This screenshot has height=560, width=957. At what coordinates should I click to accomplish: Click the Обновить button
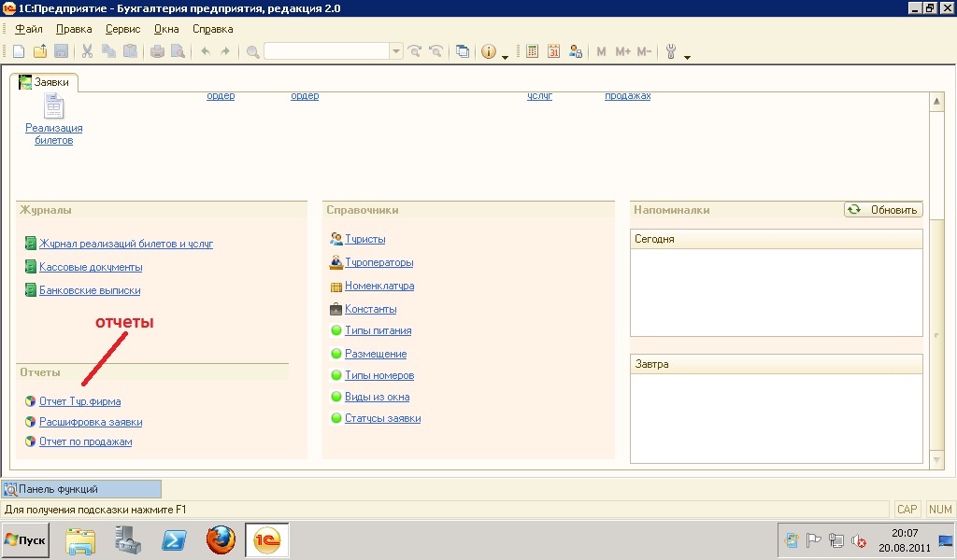tap(883, 210)
